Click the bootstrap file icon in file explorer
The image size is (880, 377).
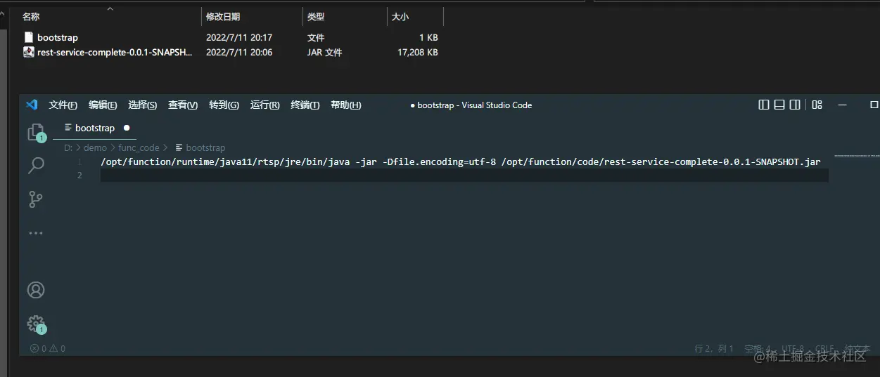pyautogui.click(x=29, y=37)
